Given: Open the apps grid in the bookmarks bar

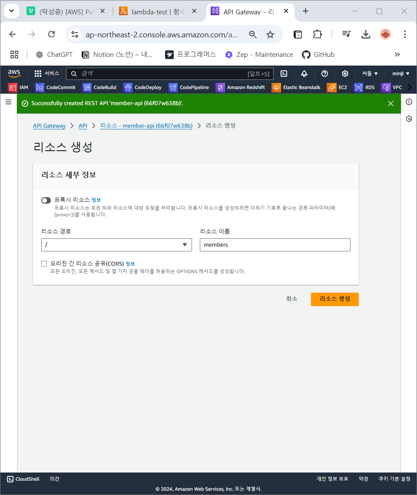Looking at the screenshot, I should click(14, 55).
